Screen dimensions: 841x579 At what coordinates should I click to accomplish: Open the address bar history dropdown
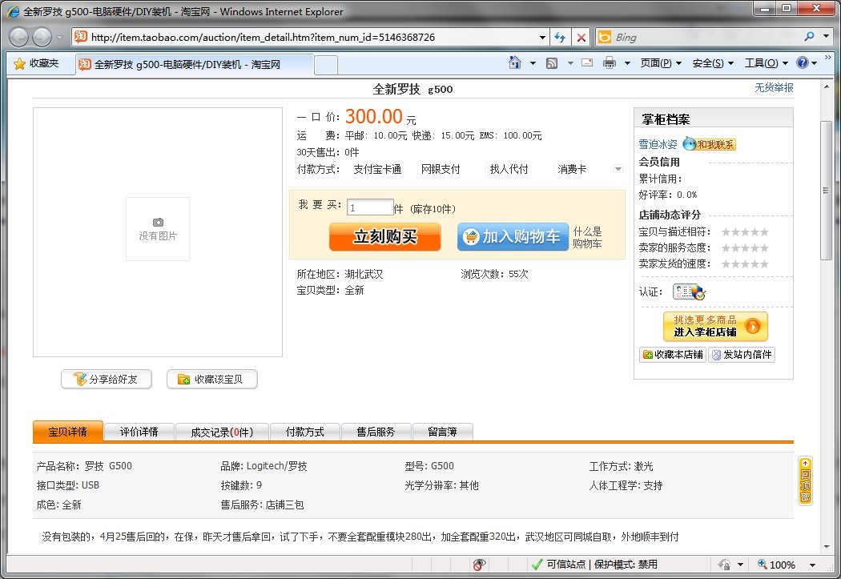[x=542, y=38]
